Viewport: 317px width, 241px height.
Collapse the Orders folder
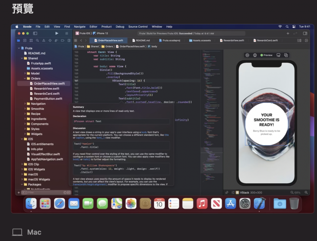[x=25, y=79]
